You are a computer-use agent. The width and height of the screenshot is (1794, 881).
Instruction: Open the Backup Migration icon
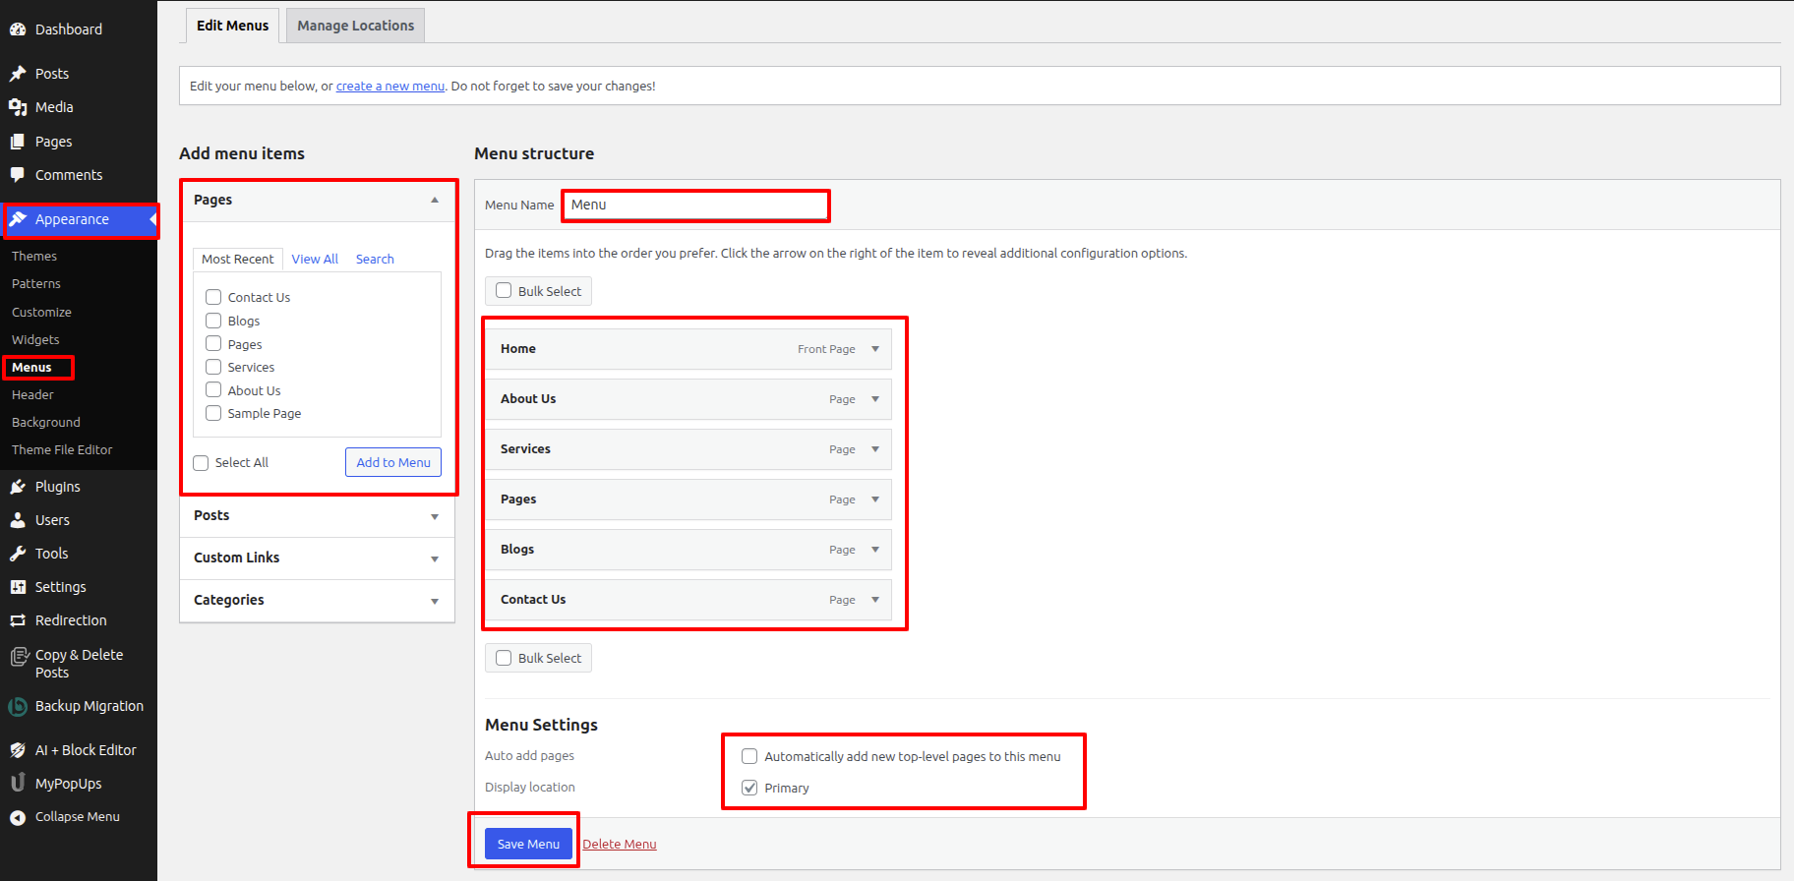tap(18, 706)
